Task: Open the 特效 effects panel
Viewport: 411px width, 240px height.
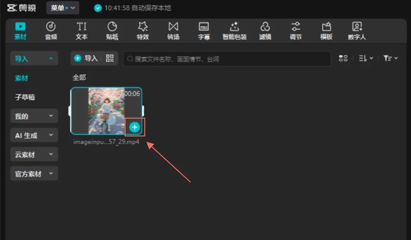Action: 143,31
